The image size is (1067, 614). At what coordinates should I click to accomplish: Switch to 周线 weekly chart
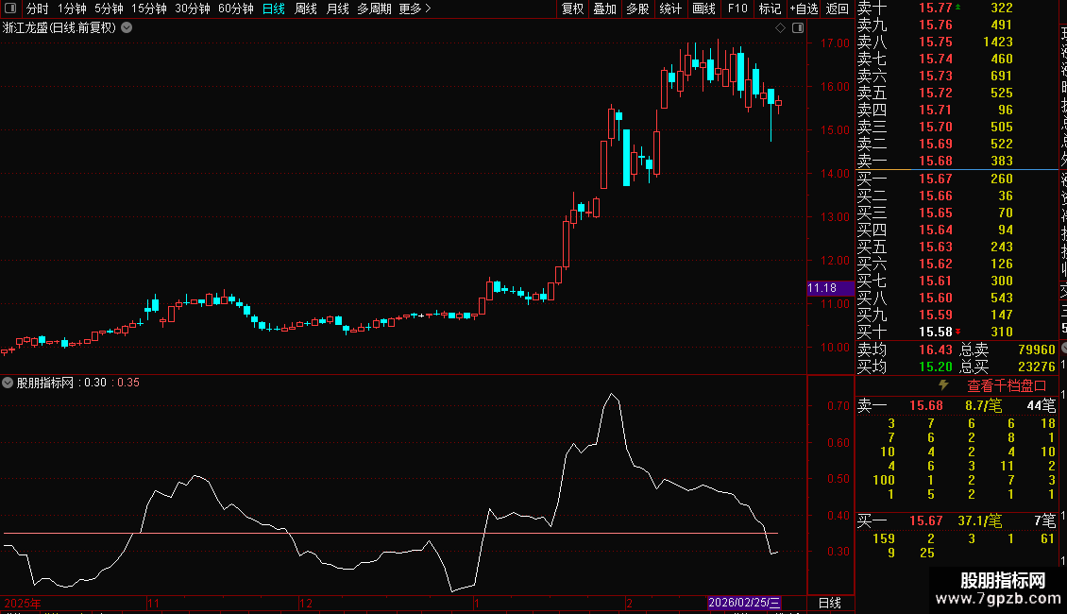click(306, 9)
